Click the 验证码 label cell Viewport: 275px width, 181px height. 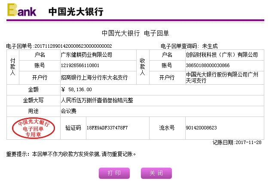pyautogui.click(x=73, y=128)
